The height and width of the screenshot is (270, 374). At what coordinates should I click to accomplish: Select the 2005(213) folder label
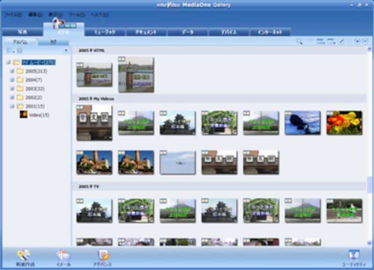(36, 71)
